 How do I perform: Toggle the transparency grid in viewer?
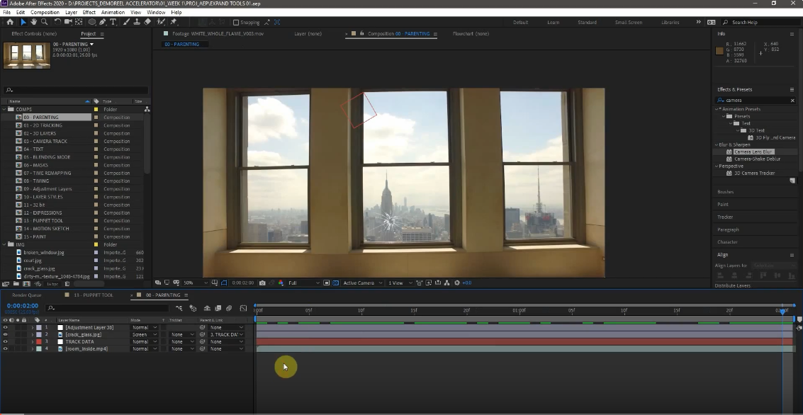click(x=335, y=283)
